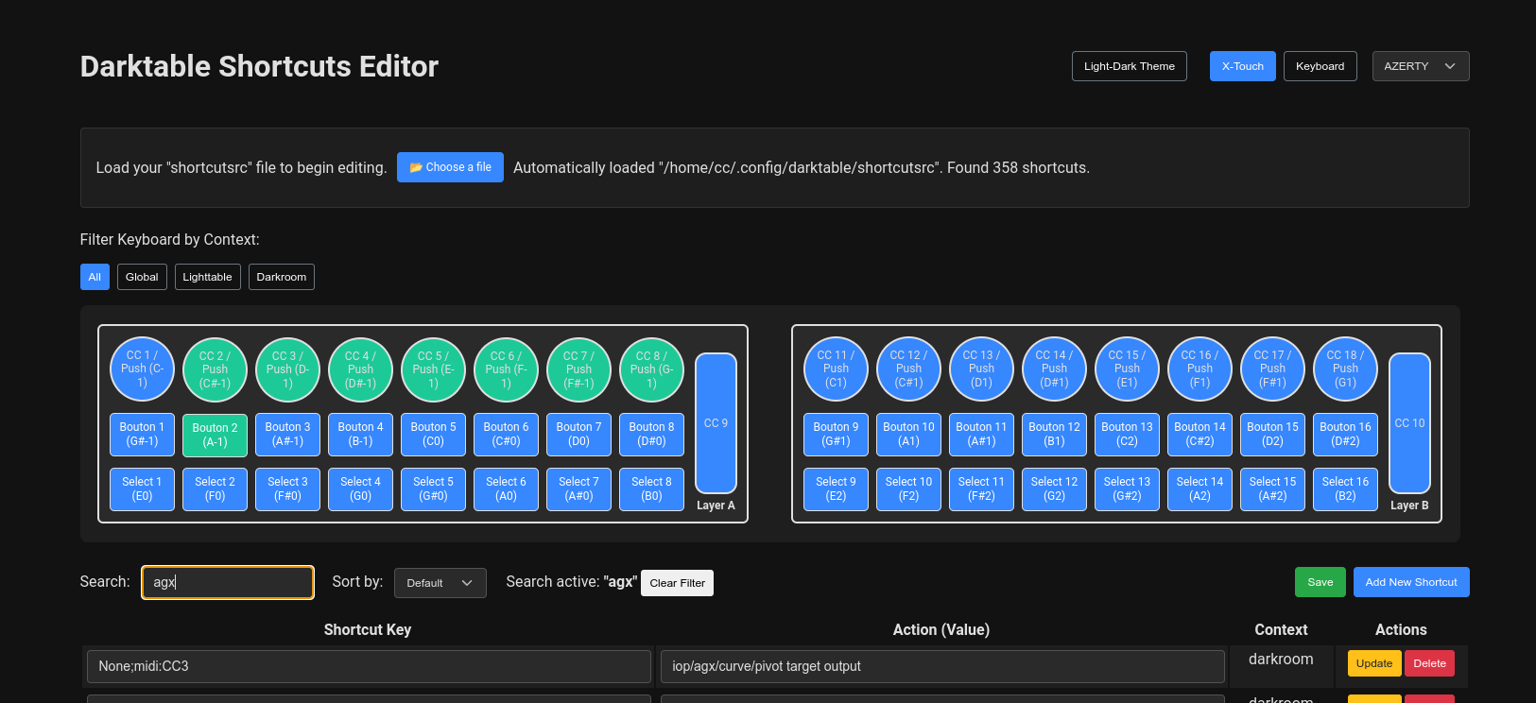
Task: Click Bouton 9 (G#1) pad
Action: pyautogui.click(x=837, y=435)
